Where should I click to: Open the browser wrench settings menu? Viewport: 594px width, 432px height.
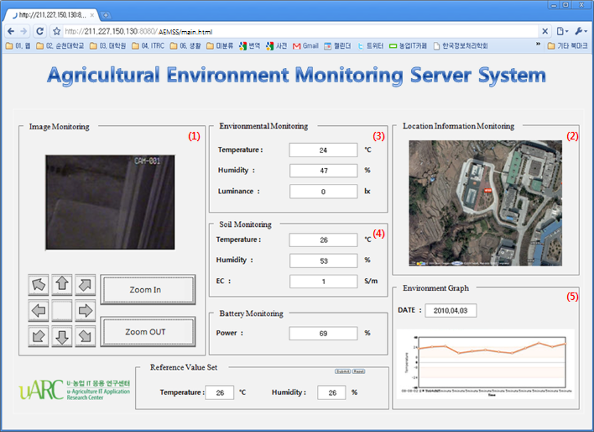(581, 31)
